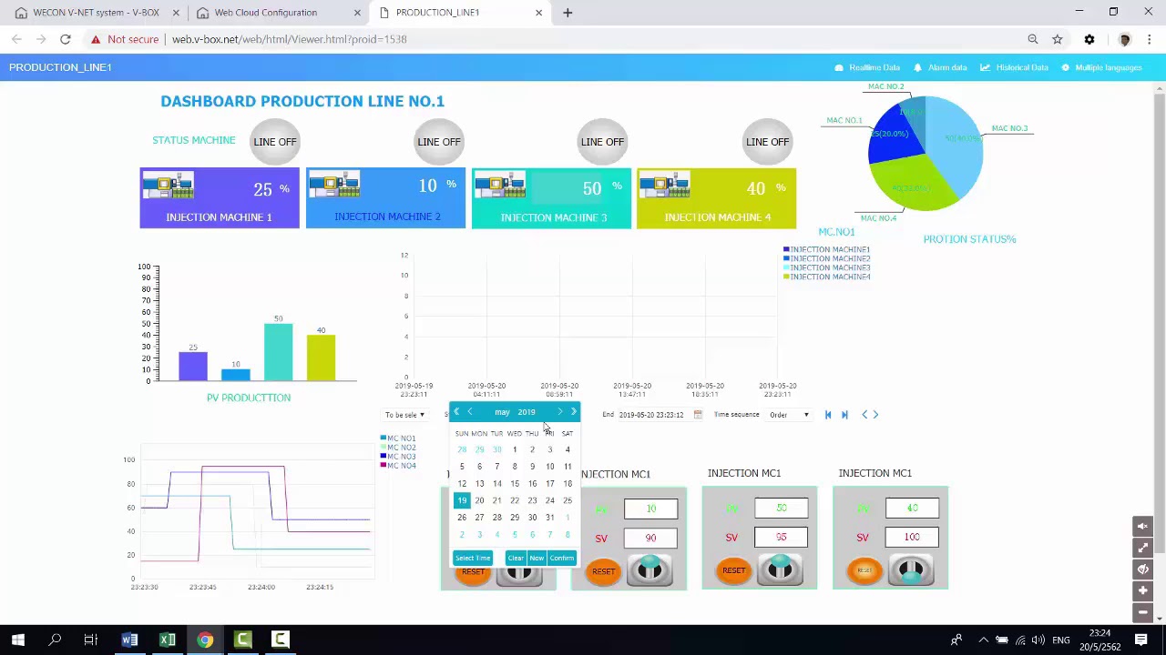
Task: Click the crossed-eye hide icon
Action: [1142, 569]
